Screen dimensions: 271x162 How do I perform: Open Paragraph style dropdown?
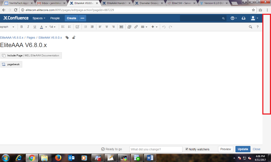tap(7, 27)
